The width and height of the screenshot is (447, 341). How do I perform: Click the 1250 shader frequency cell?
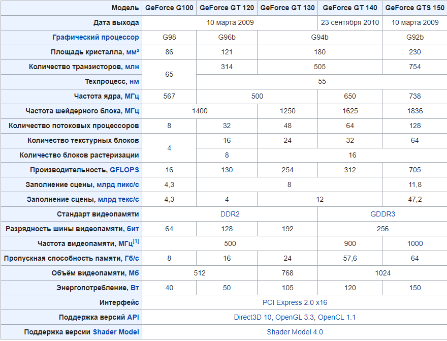(288, 111)
